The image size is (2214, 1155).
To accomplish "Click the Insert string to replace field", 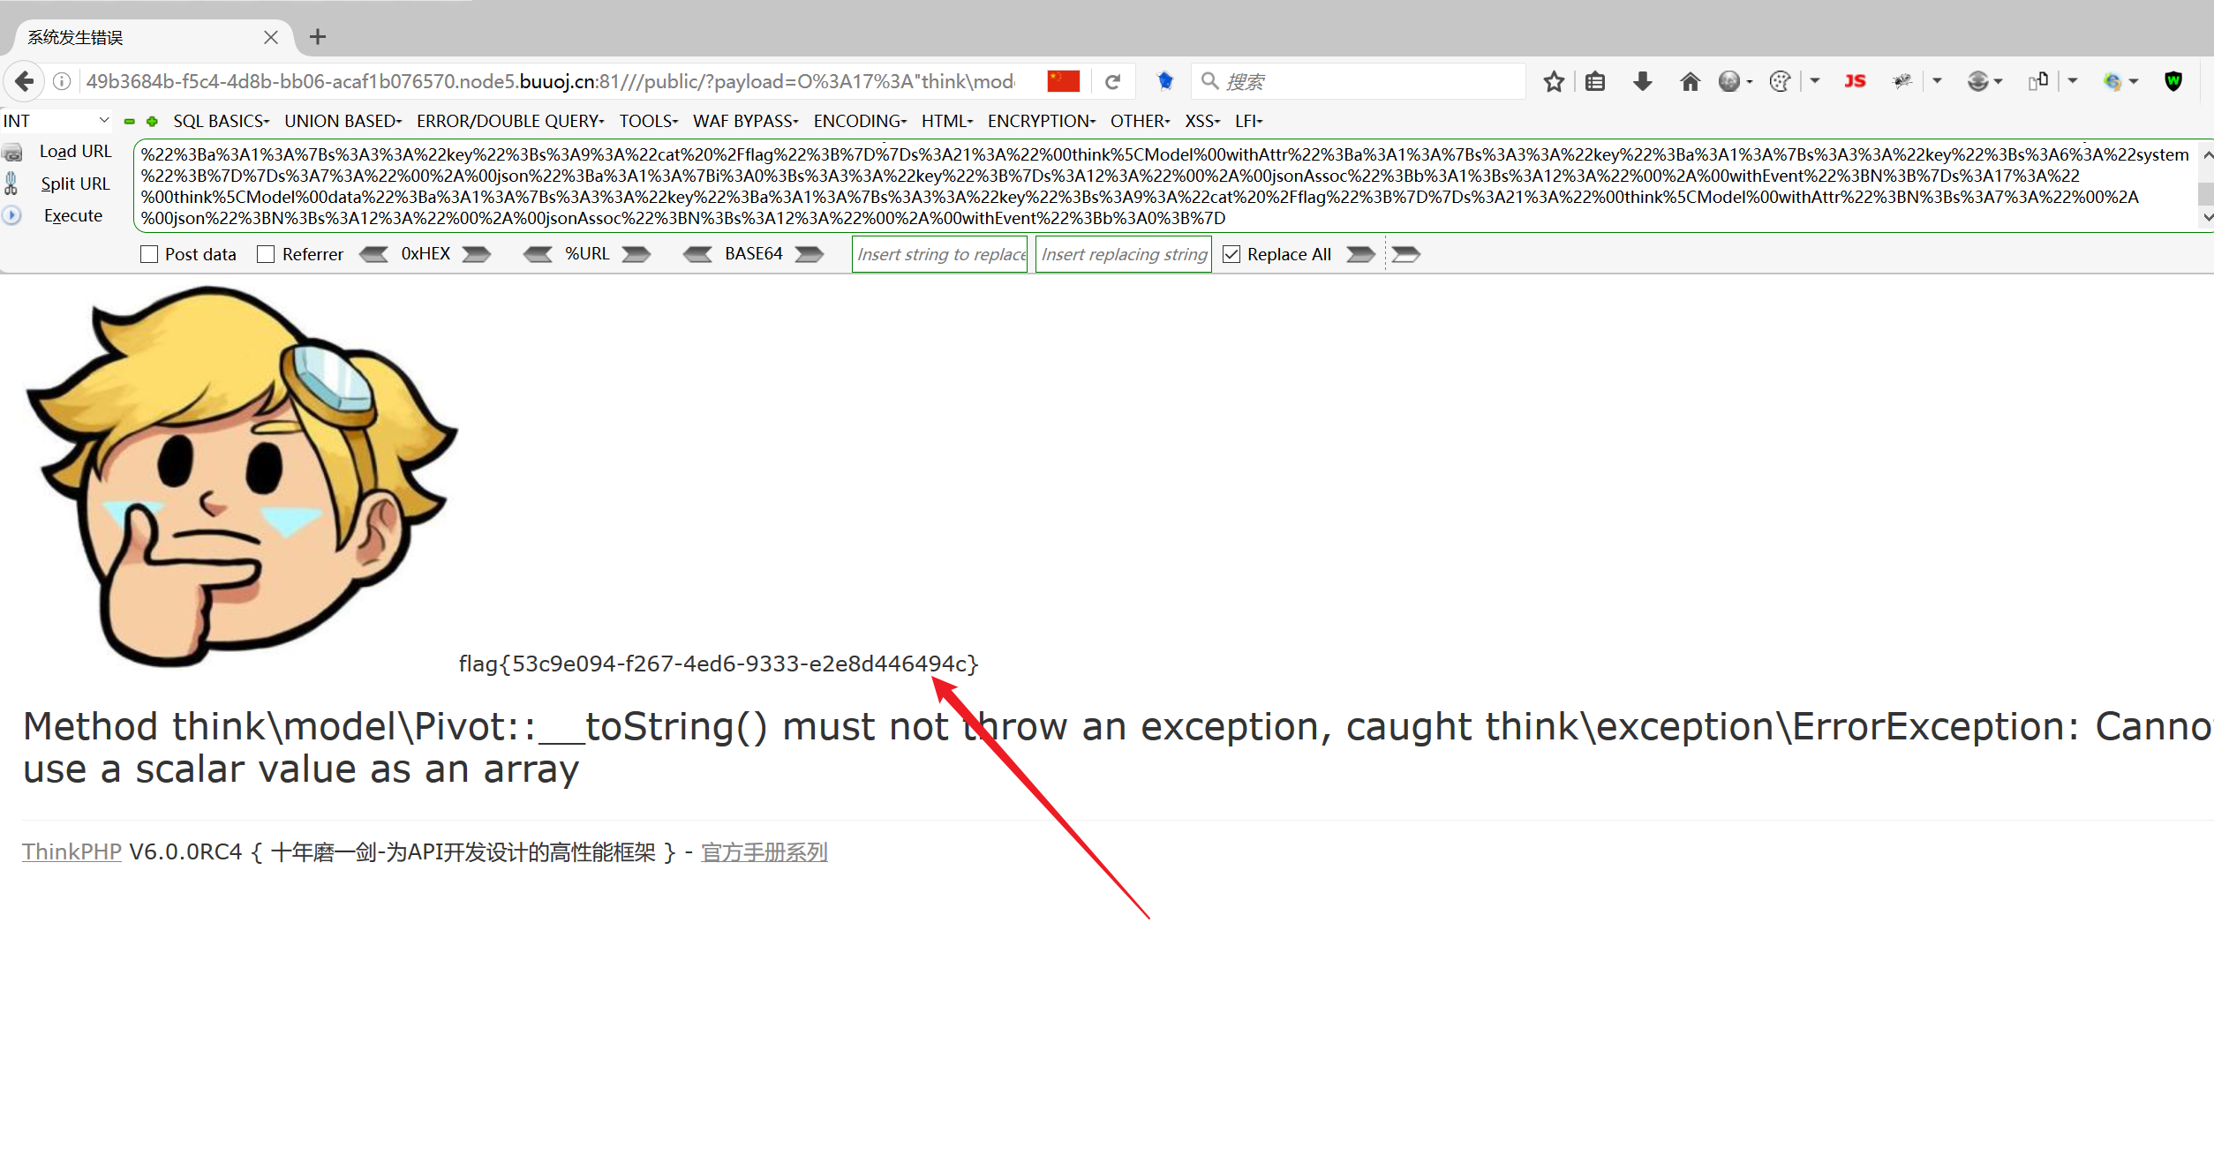I will tap(939, 254).
